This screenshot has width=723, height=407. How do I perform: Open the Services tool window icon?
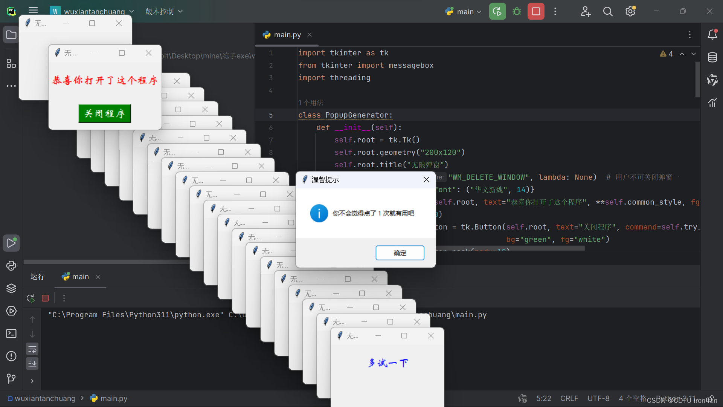pyautogui.click(x=11, y=311)
